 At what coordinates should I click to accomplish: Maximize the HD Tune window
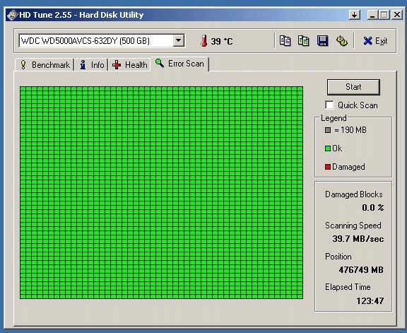coord(384,15)
